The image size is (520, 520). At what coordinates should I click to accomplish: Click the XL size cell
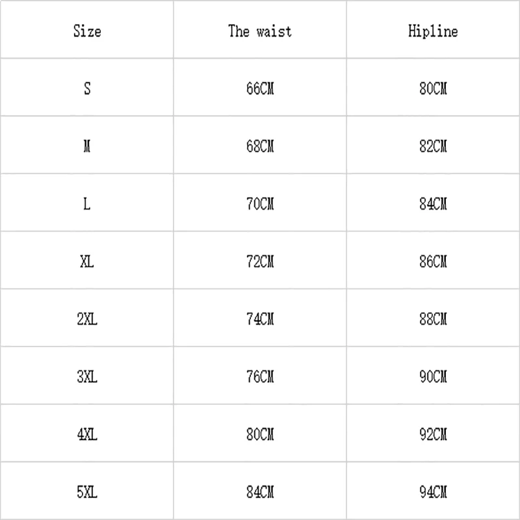[87, 262]
